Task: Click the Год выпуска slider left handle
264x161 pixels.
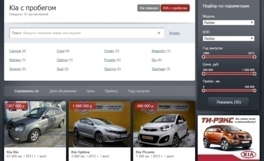Action: (x=204, y=57)
